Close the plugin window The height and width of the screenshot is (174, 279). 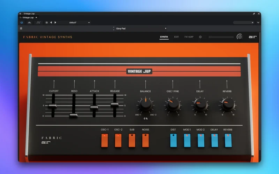point(259,14)
